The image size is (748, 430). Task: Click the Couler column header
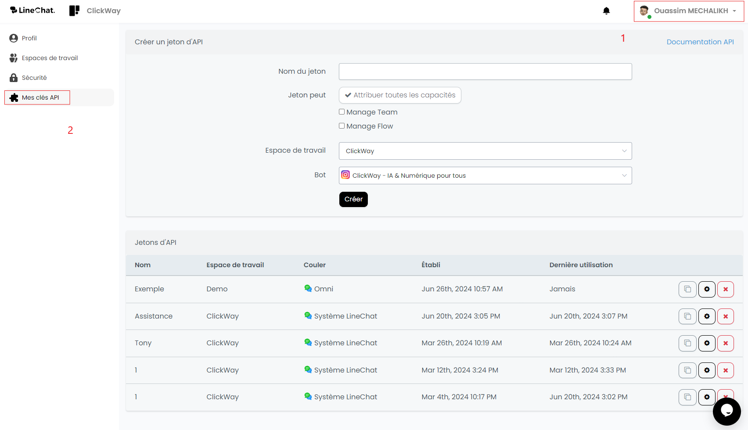[315, 265]
